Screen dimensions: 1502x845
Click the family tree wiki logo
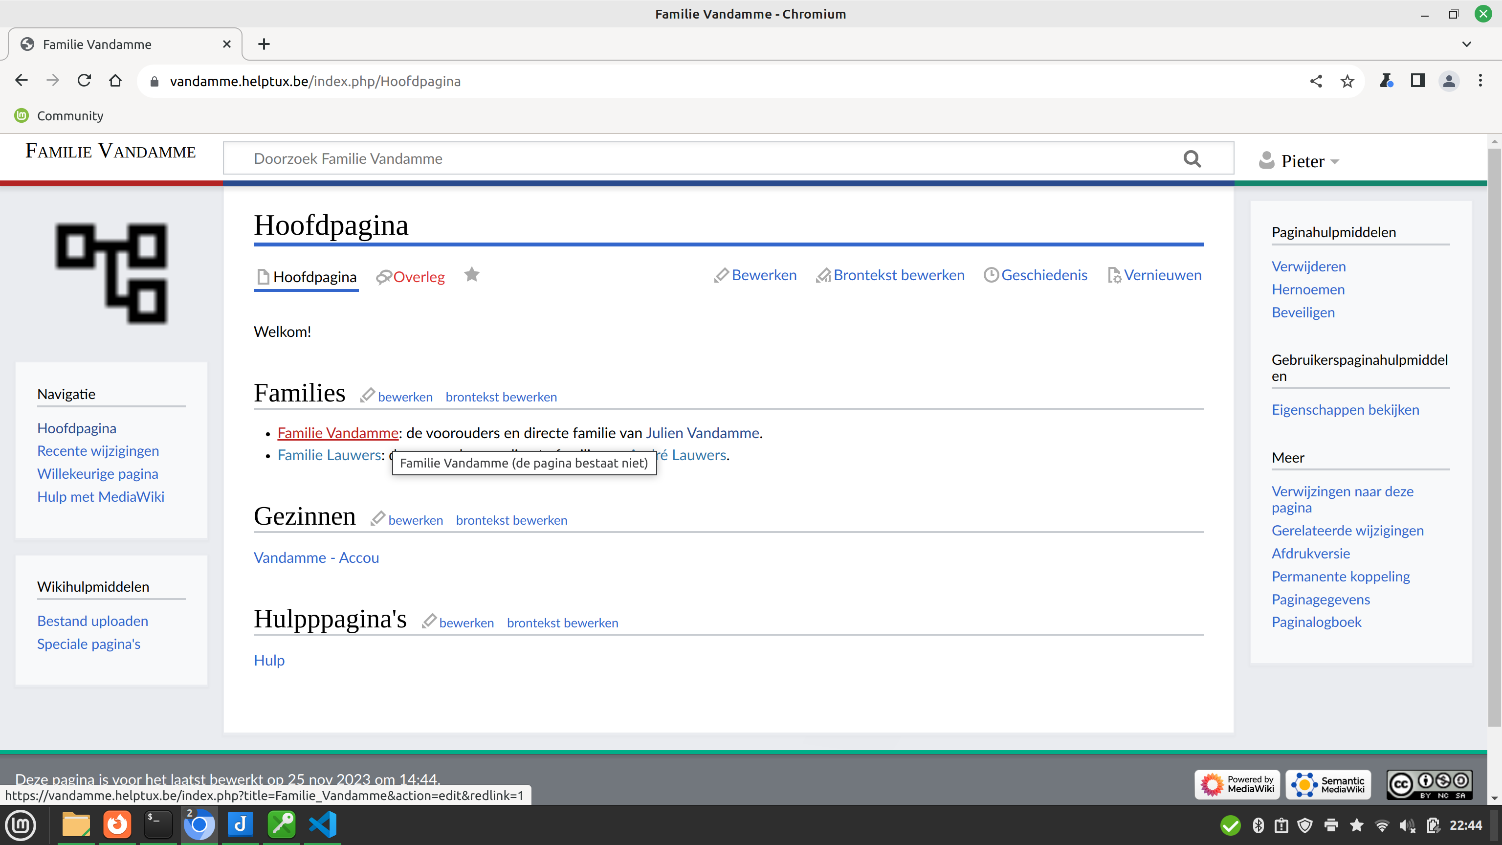click(x=111, y=273)
